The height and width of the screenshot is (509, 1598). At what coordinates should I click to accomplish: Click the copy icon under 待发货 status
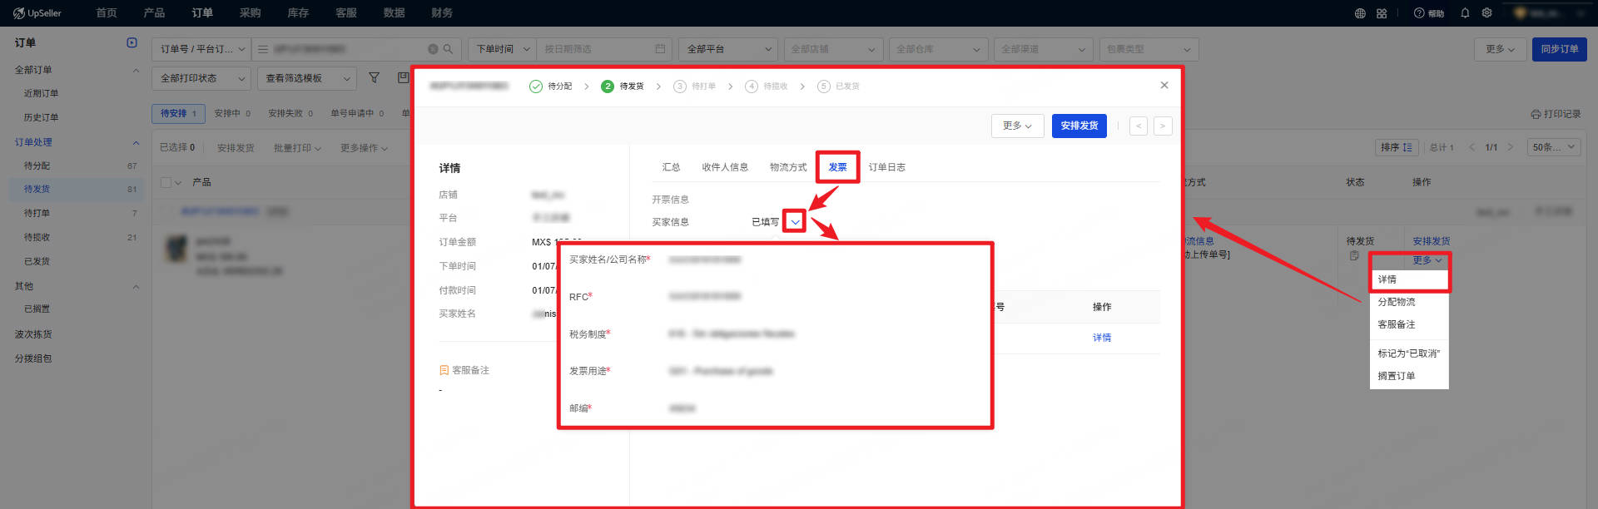tap(1354, 255)
